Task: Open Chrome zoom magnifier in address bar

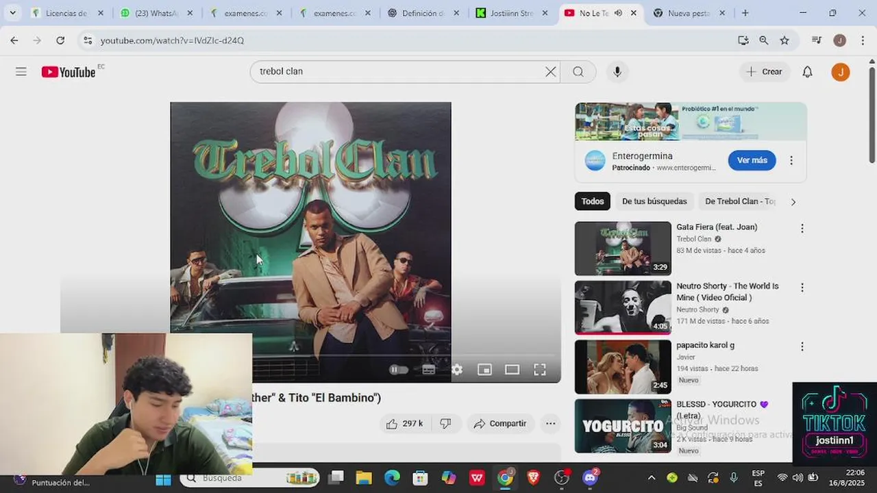Action: [763, 40]
